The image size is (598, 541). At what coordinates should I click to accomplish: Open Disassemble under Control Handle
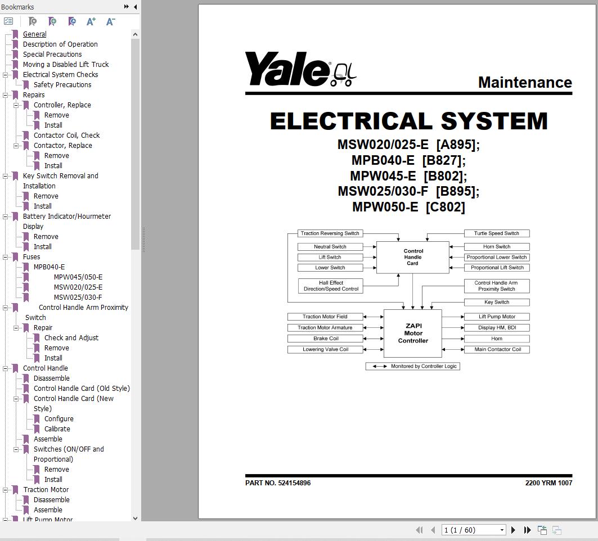coord(52,378)
